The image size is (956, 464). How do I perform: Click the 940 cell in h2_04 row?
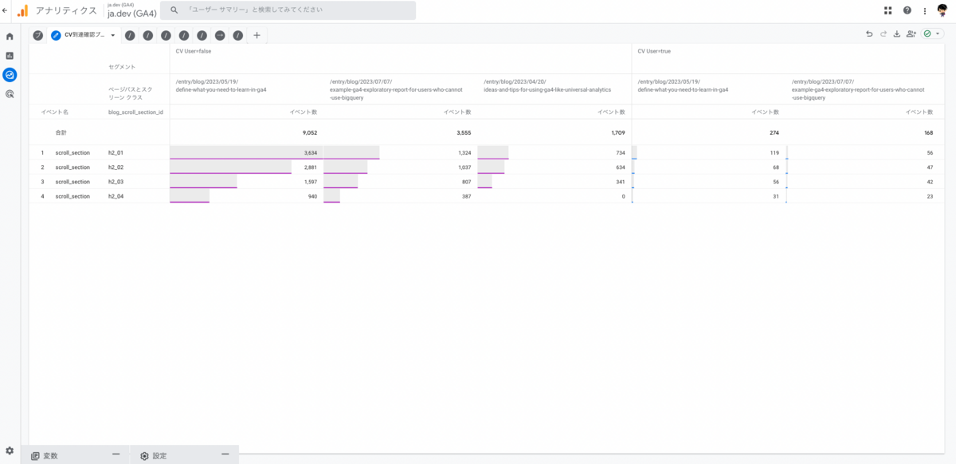tap(313, 196)
